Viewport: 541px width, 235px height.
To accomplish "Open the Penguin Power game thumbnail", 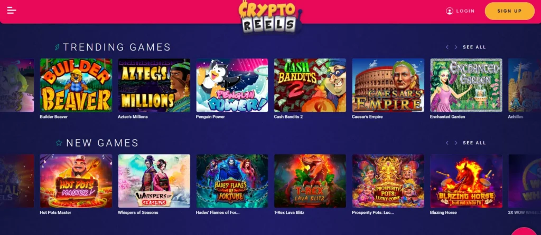I will (232, 85).
